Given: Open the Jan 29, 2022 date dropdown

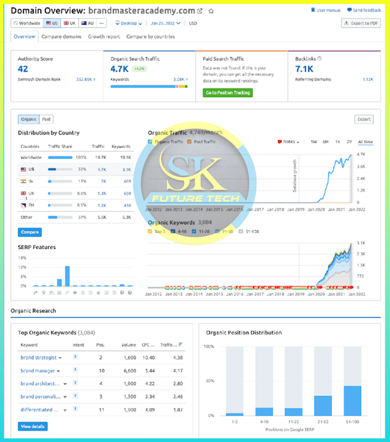Looking at the screenshot, I should click(165, 23).
